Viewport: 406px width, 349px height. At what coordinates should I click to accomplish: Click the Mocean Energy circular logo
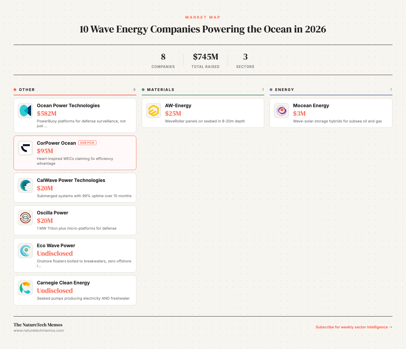[281, 110]
